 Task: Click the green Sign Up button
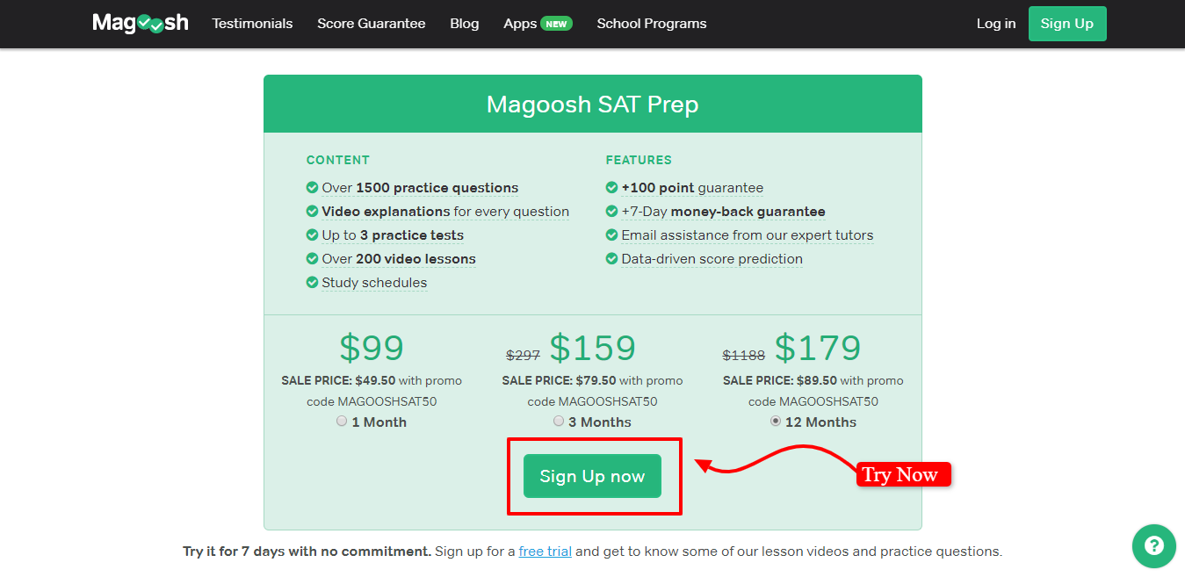[1066, 24]
